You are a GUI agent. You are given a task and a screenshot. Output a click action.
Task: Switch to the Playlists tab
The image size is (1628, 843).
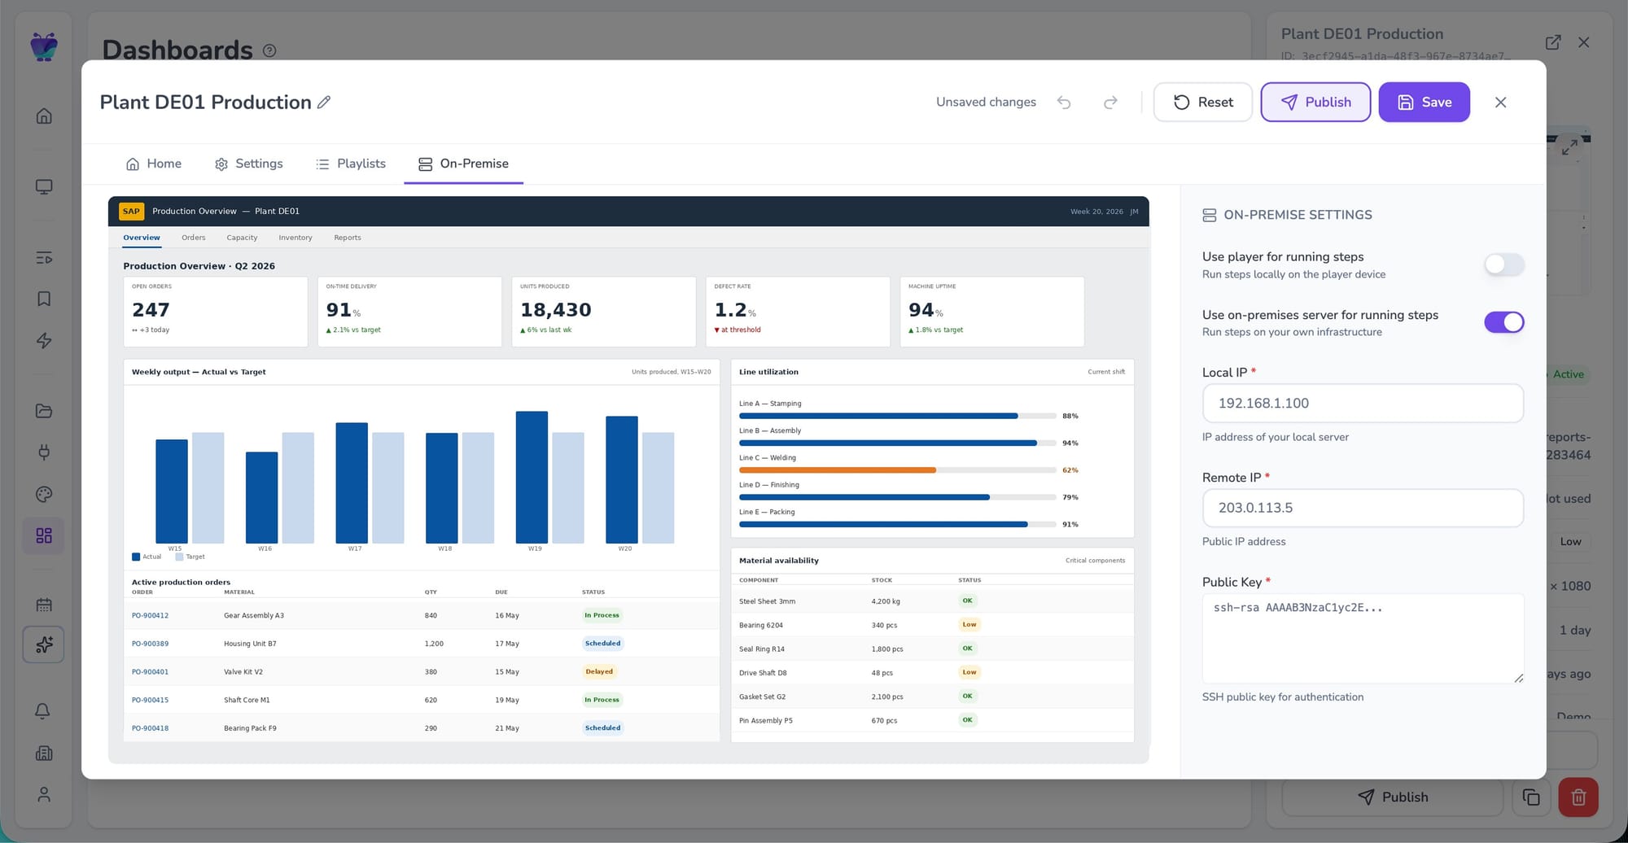click(x=351, y=164)
